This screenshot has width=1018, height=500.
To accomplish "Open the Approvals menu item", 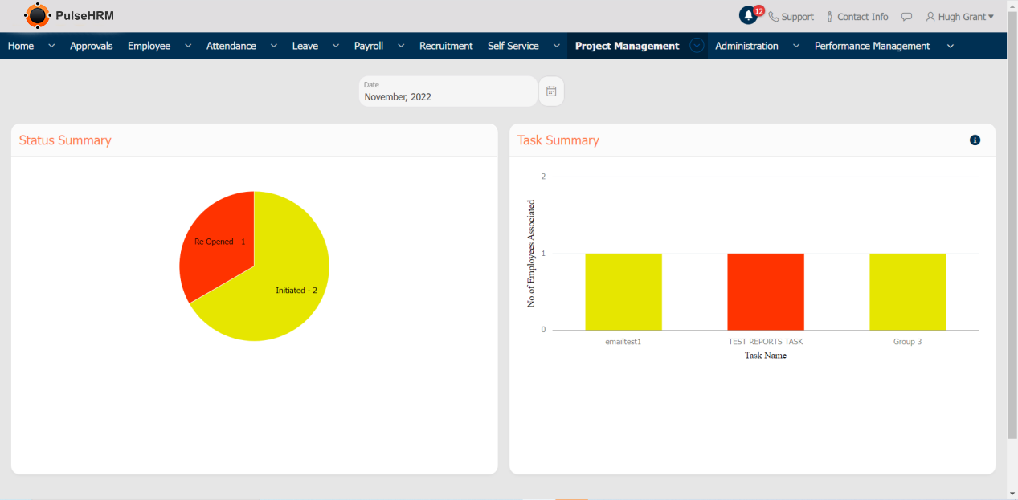I will [x=91, y=46].
